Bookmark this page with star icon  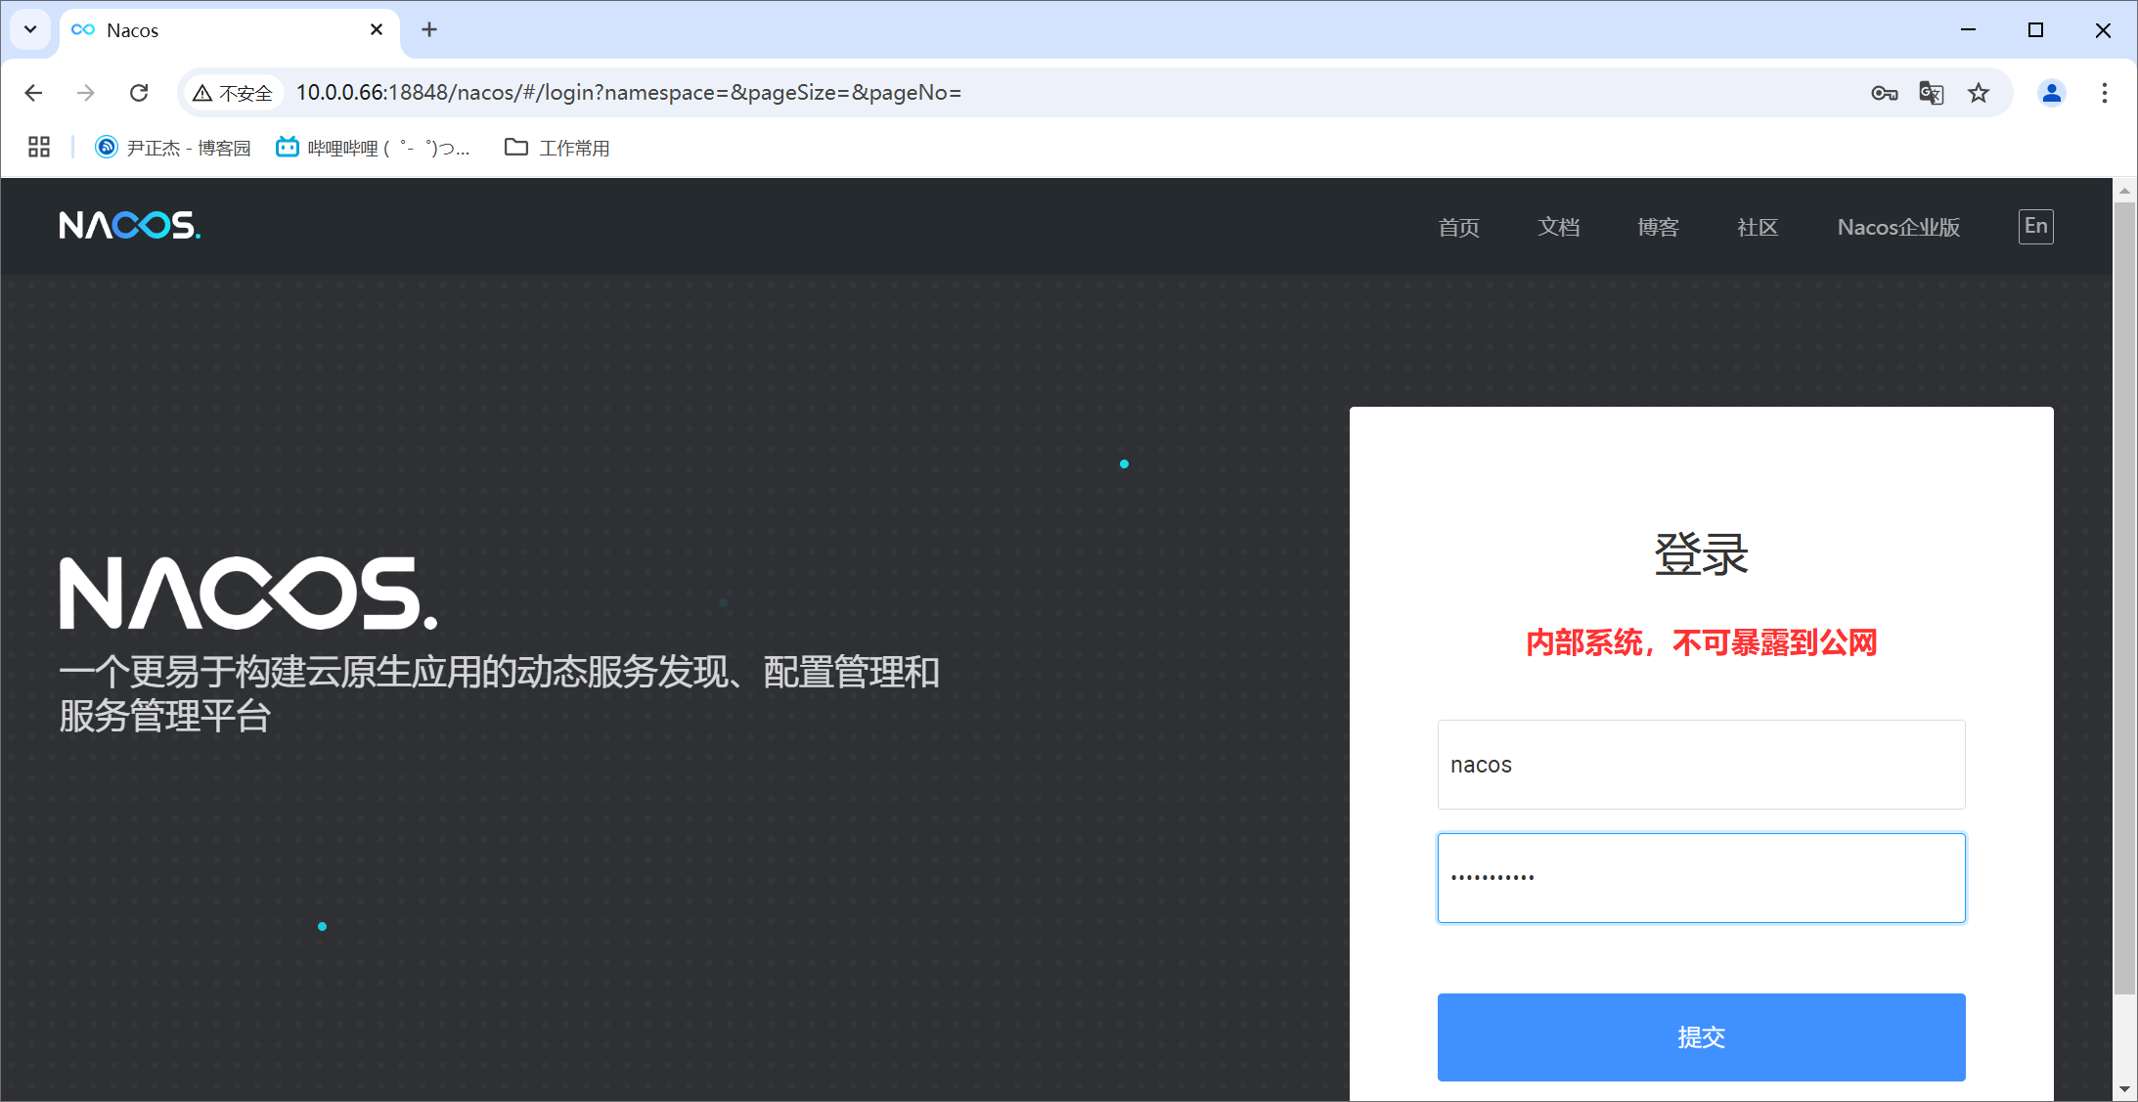coord(1979,93)
